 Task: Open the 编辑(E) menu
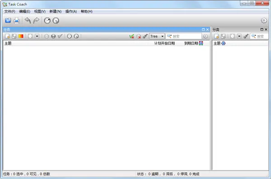point(24,11)
